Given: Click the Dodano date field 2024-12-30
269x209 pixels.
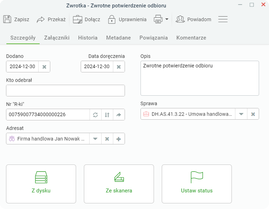Looking at the screenshot, I should click(x=22, y=66).
